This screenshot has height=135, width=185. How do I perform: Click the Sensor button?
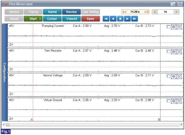point(14,12)
